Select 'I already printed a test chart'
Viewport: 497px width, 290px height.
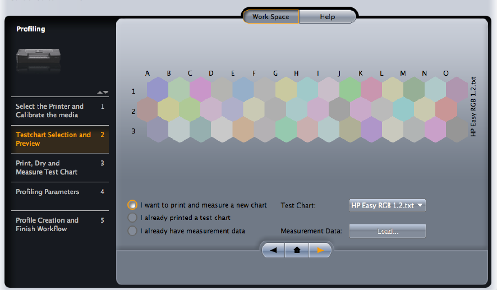point(132,218)
